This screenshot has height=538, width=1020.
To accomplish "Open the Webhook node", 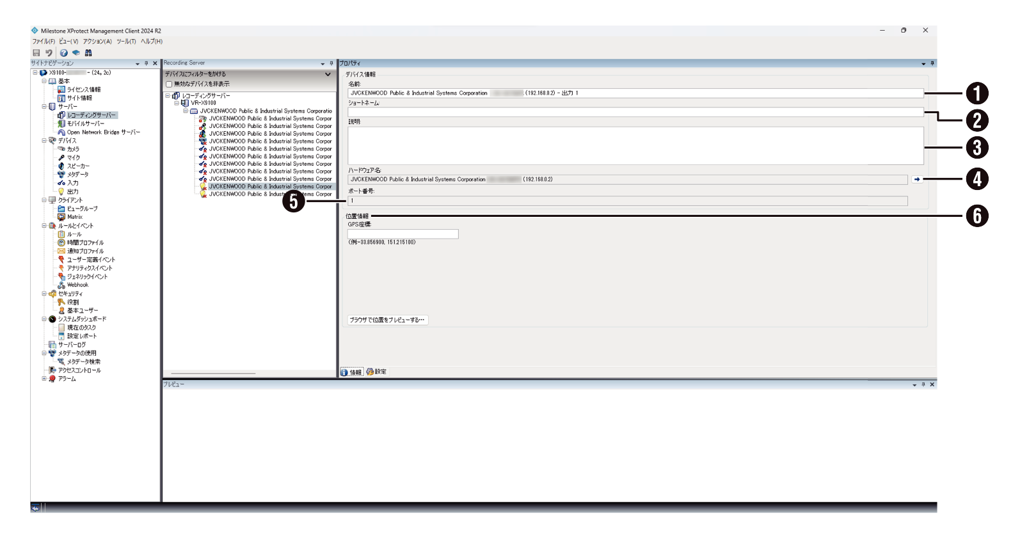I will [x=77, y=285].
